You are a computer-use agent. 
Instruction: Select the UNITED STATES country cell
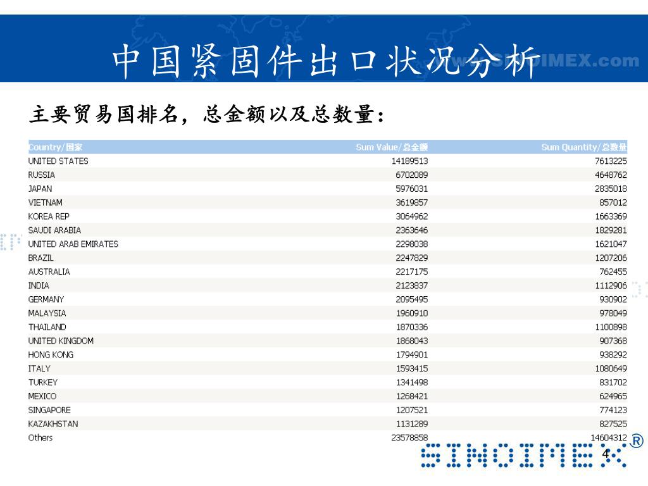point(58,161)
